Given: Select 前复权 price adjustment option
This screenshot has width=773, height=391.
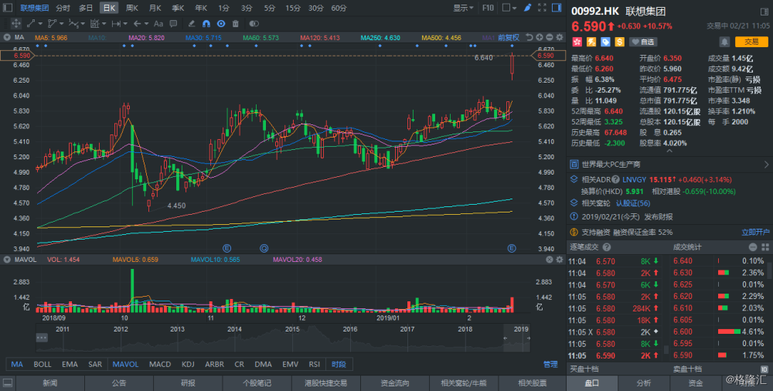Looking at the screenshot, I should click(x=509, y=37).
